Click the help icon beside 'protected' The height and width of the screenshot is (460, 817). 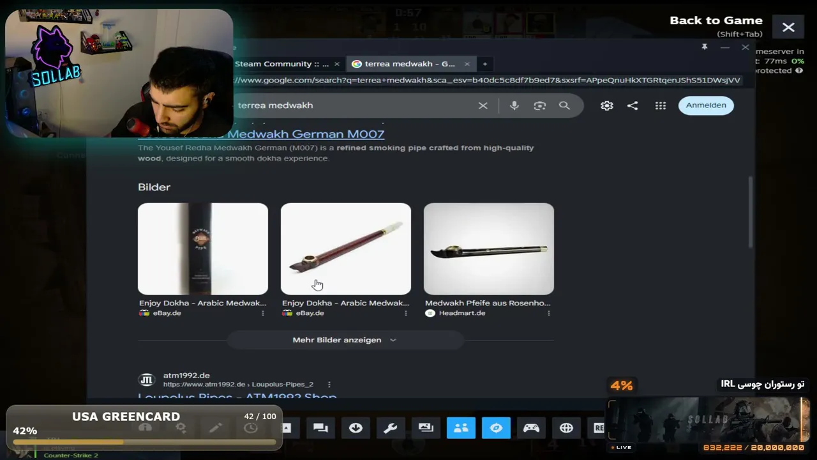pyautogui.click(x=799, y=71)
